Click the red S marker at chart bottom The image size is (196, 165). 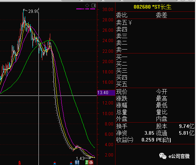20,163
